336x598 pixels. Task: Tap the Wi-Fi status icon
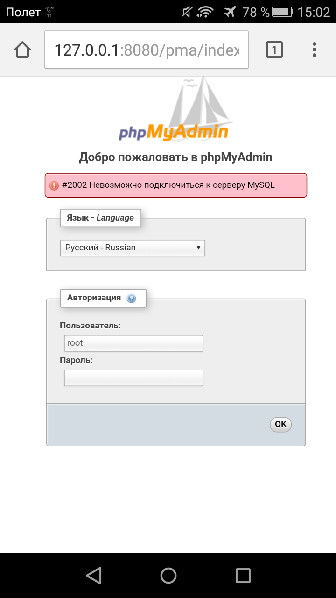[x=206, y=12]
